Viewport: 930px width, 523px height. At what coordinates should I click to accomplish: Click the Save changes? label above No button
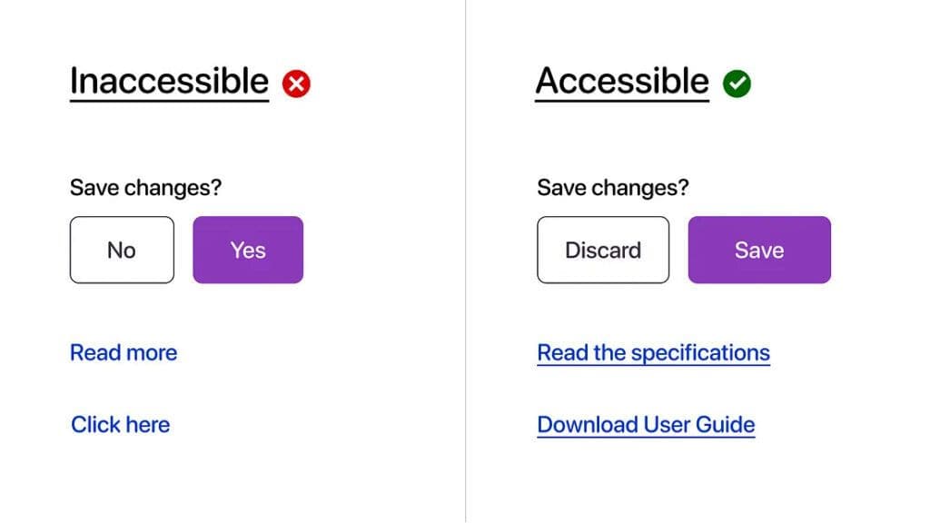pyautogui.click(x=145, y=188)
